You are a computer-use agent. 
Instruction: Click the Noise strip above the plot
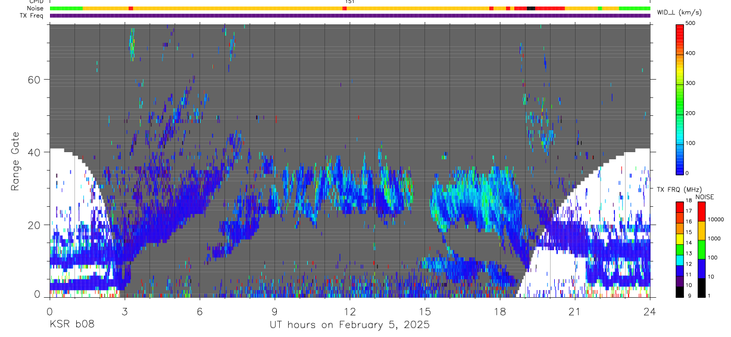(x=349, y=8)
